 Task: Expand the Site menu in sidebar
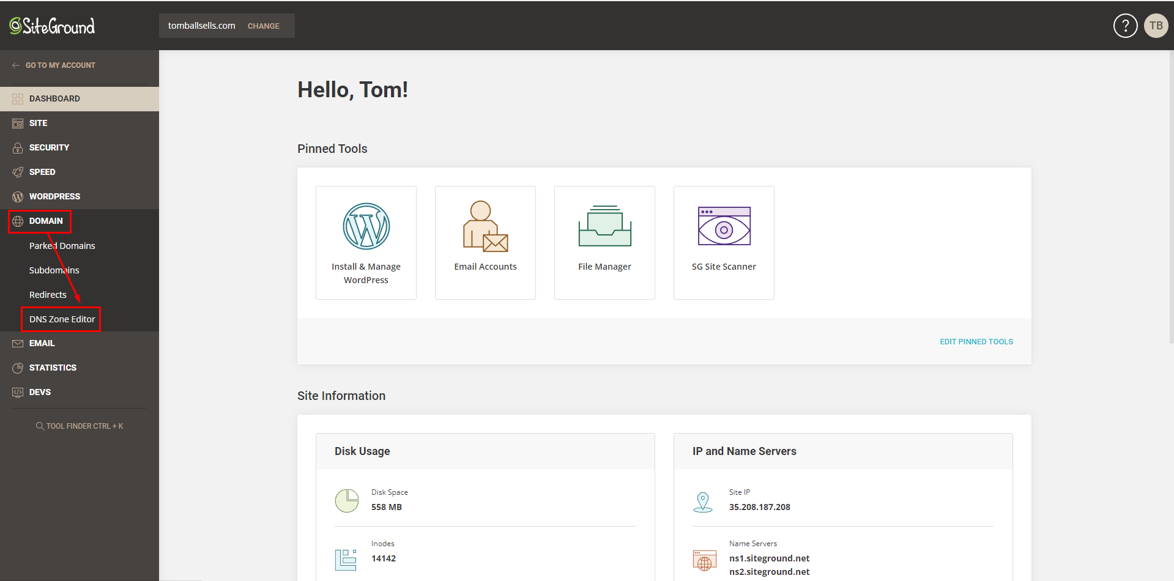[x=38, y=123]
